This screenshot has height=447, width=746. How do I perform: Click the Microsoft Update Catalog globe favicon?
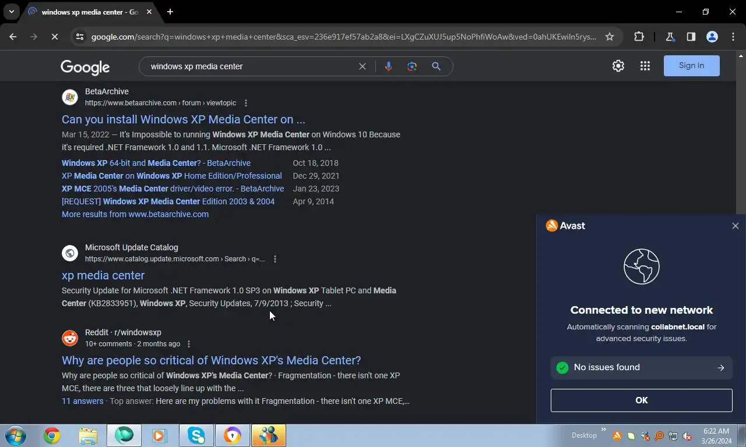click(x=70, y=253)
